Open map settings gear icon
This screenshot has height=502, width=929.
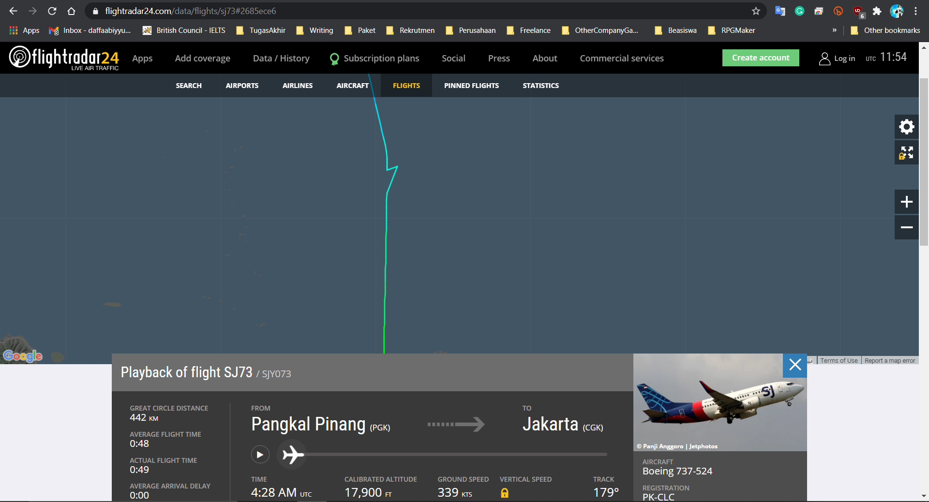click(x=907, y=127)
